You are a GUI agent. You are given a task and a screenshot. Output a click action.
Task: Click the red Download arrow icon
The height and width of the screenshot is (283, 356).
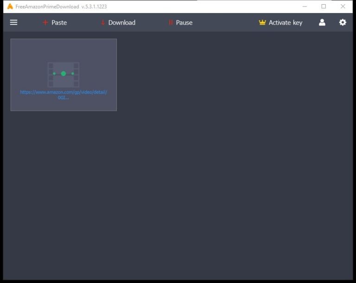tap(102, 22)
